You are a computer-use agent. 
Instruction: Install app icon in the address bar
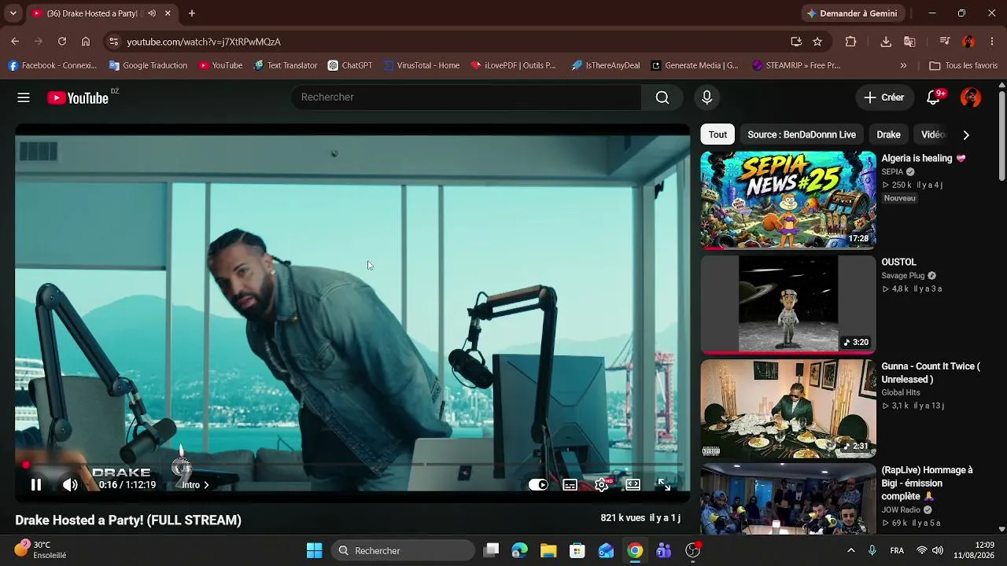point(796,42)
